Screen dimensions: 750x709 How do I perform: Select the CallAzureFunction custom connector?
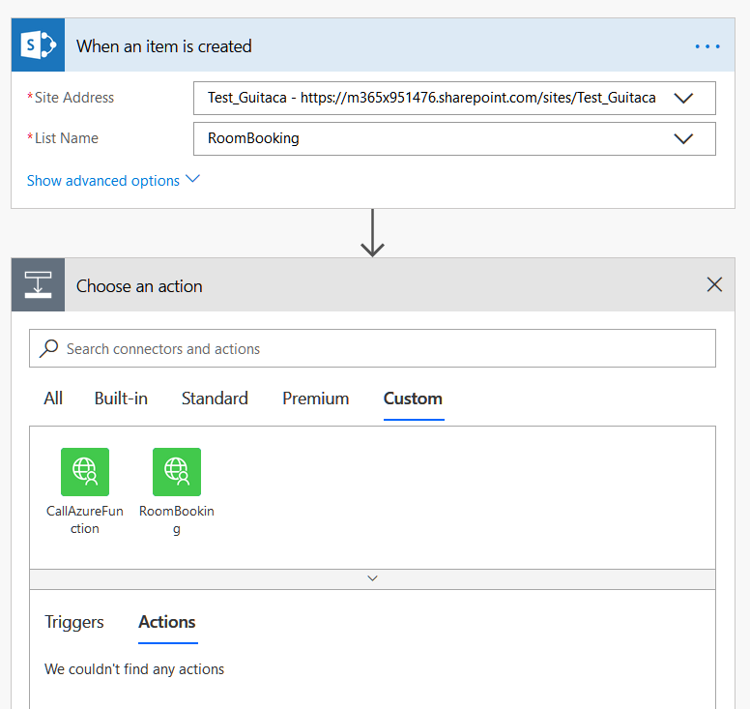click(85, 491)
